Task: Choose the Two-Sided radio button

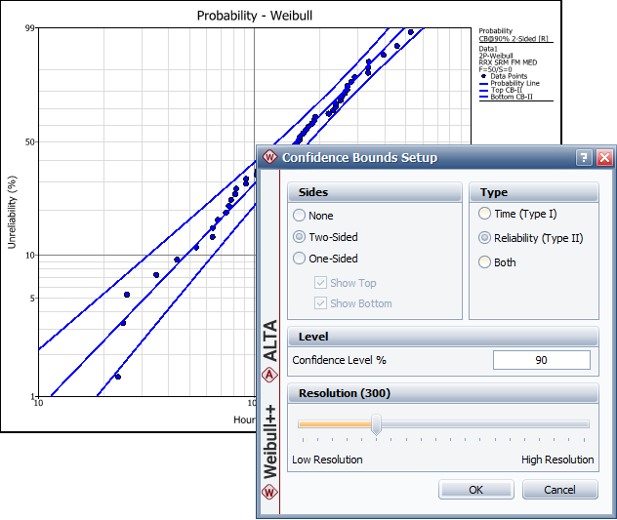Action: point(300,237)
